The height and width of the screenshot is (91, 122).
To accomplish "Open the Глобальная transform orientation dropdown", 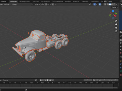I will click(x=36, y=4).
